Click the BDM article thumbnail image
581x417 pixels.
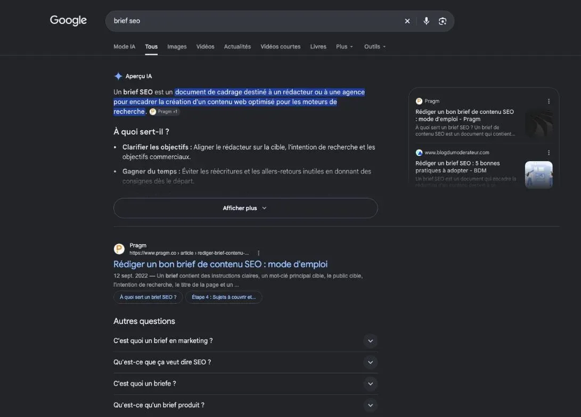(x=539, y=174)
